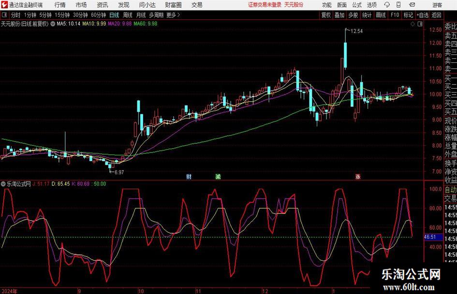The width and height of the screenshot is (457, 294).
Task: Click the 涨 marker below the chart
Action: click(358, 177)
